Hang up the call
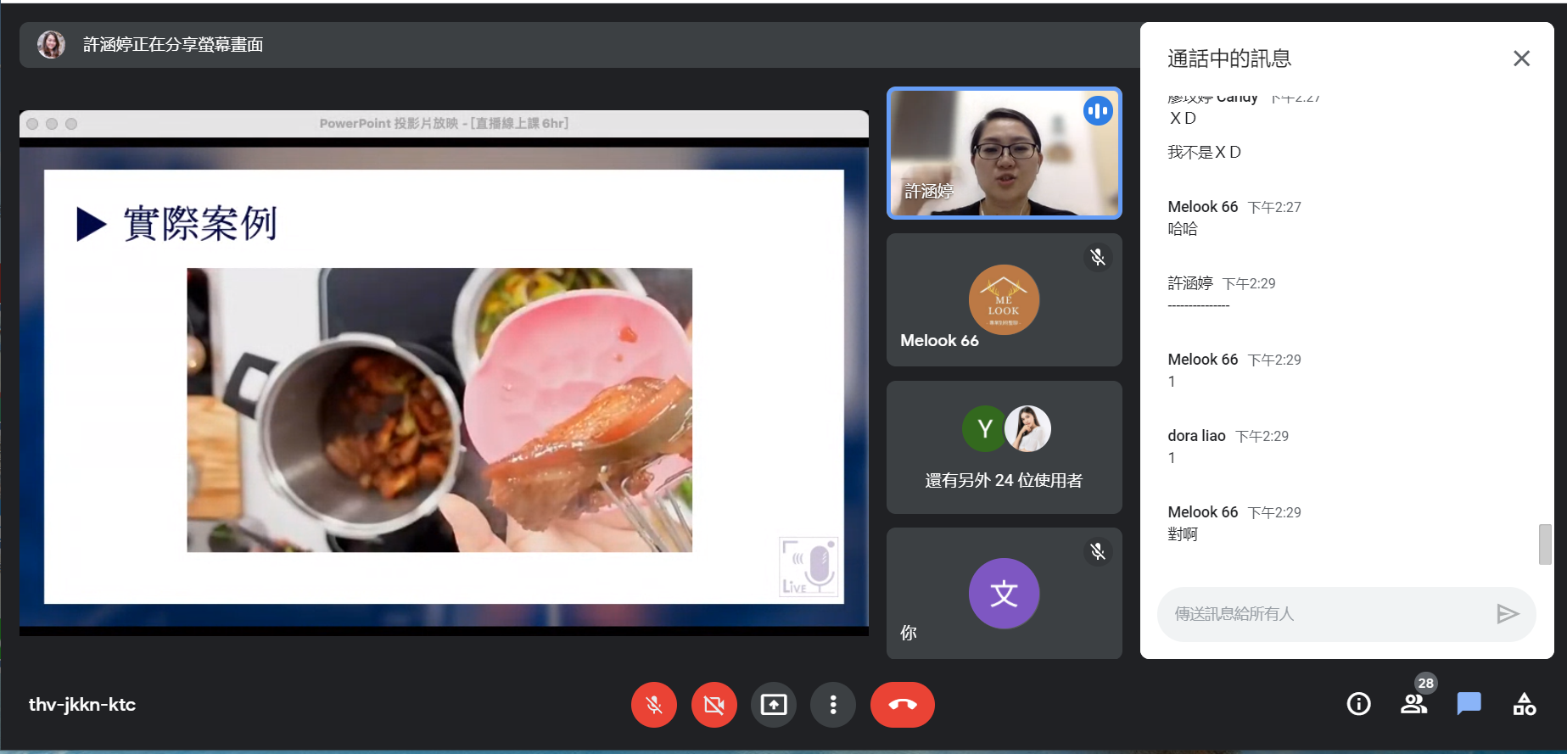This screenshot has width=1567, height=754. coord(902,705)
